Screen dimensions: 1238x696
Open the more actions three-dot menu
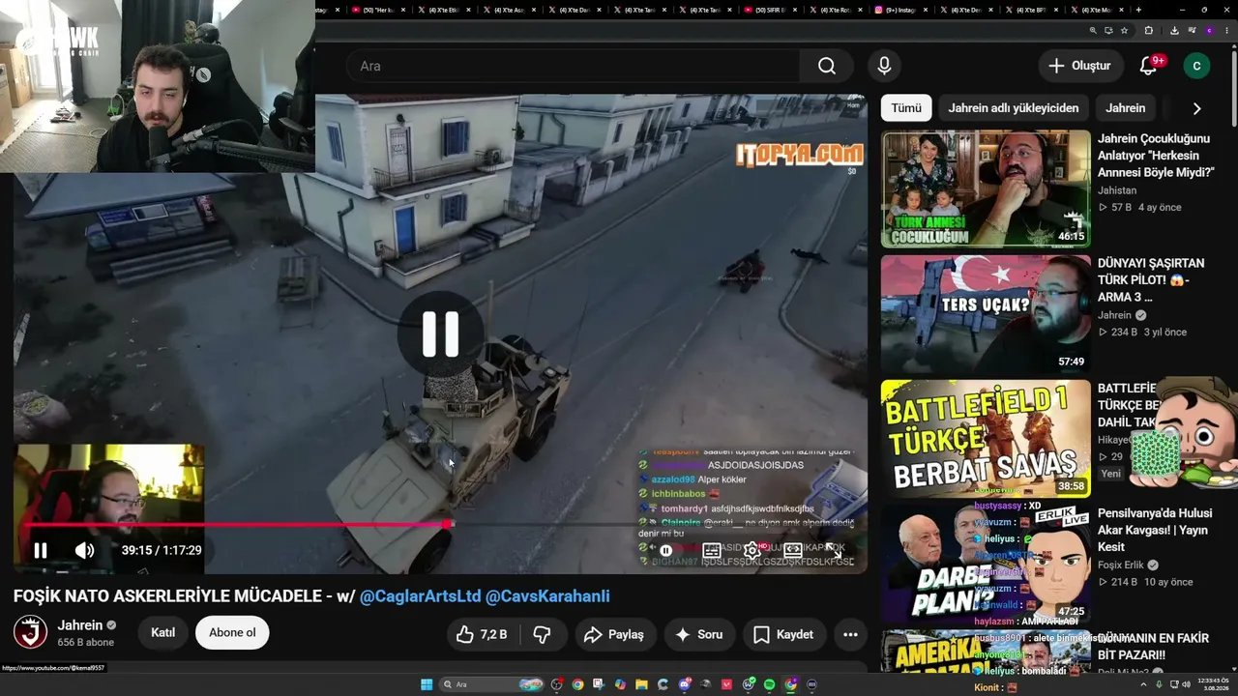(x=850, y=634)
